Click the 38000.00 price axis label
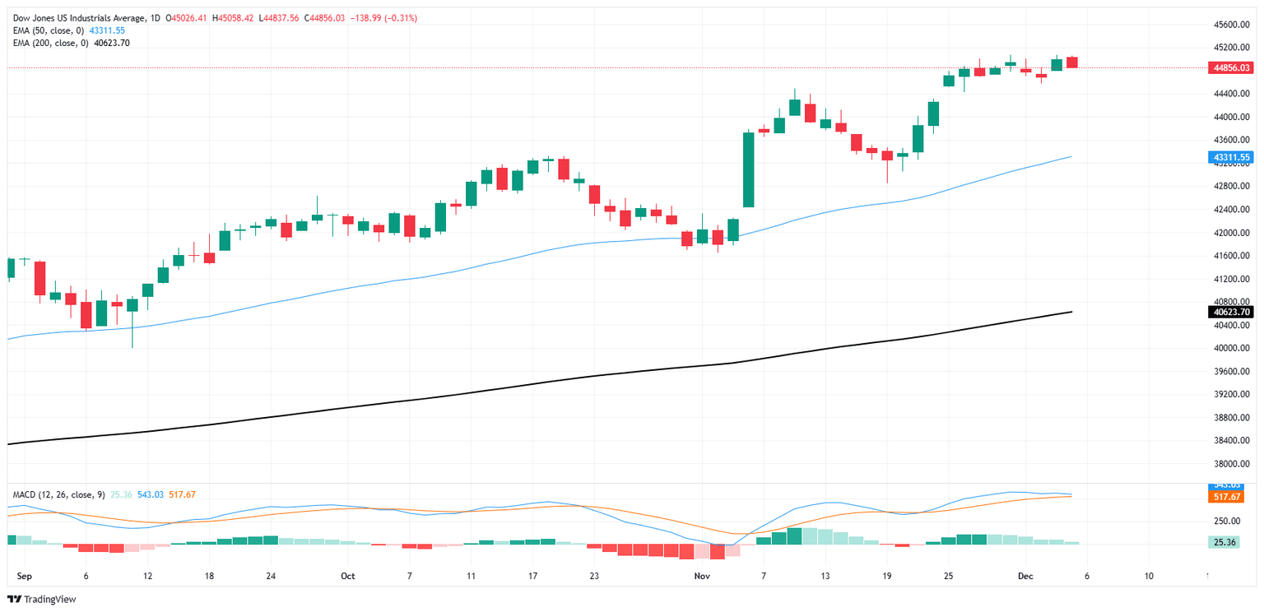Image resolution: width=1264 pixels, height=612 pixels. pyautogui.click(x=1230, y=463)
